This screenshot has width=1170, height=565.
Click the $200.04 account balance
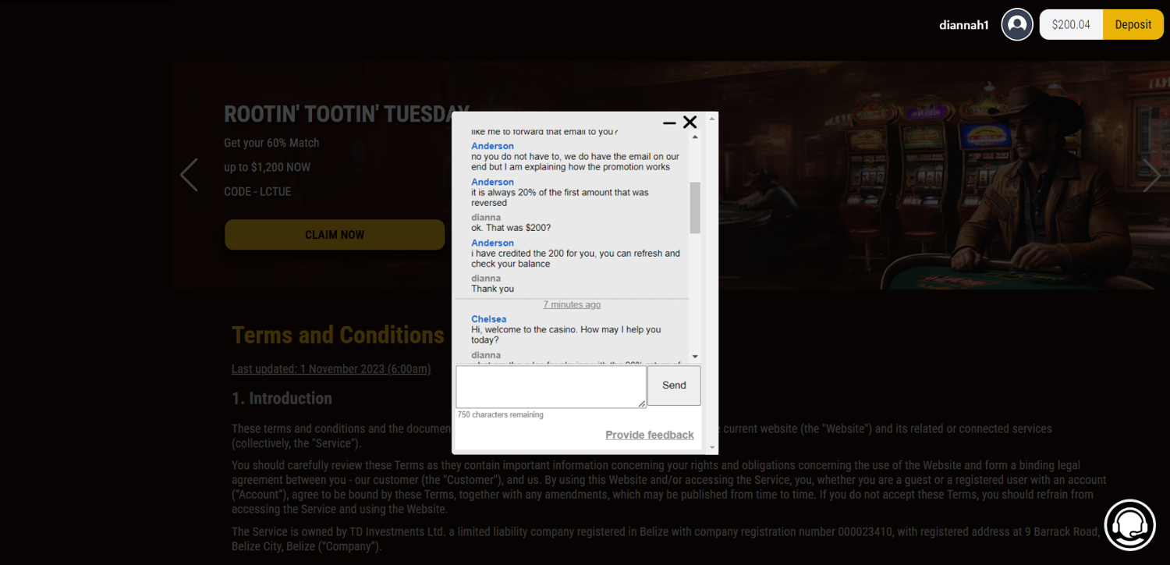(x=1071, y=24)
